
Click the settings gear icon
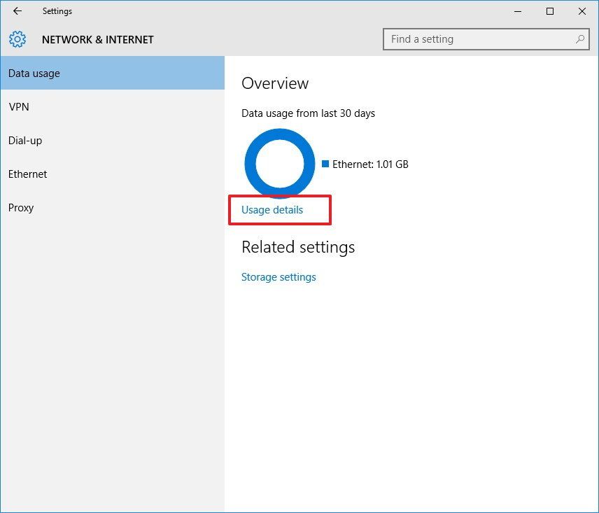[17, 39]
